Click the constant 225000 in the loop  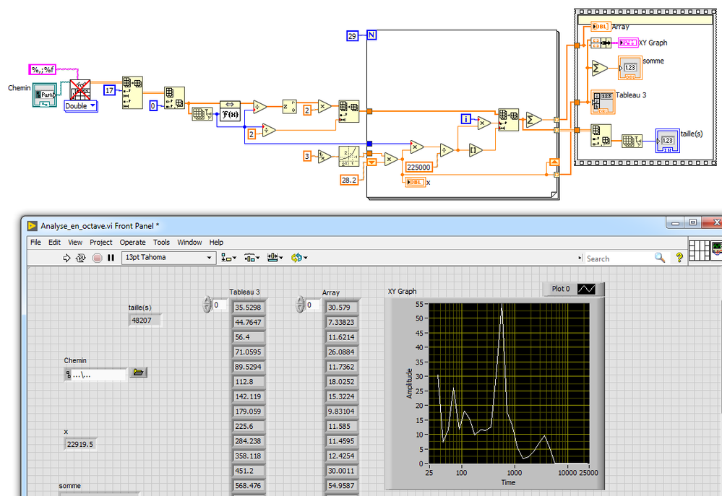point(418,167)
